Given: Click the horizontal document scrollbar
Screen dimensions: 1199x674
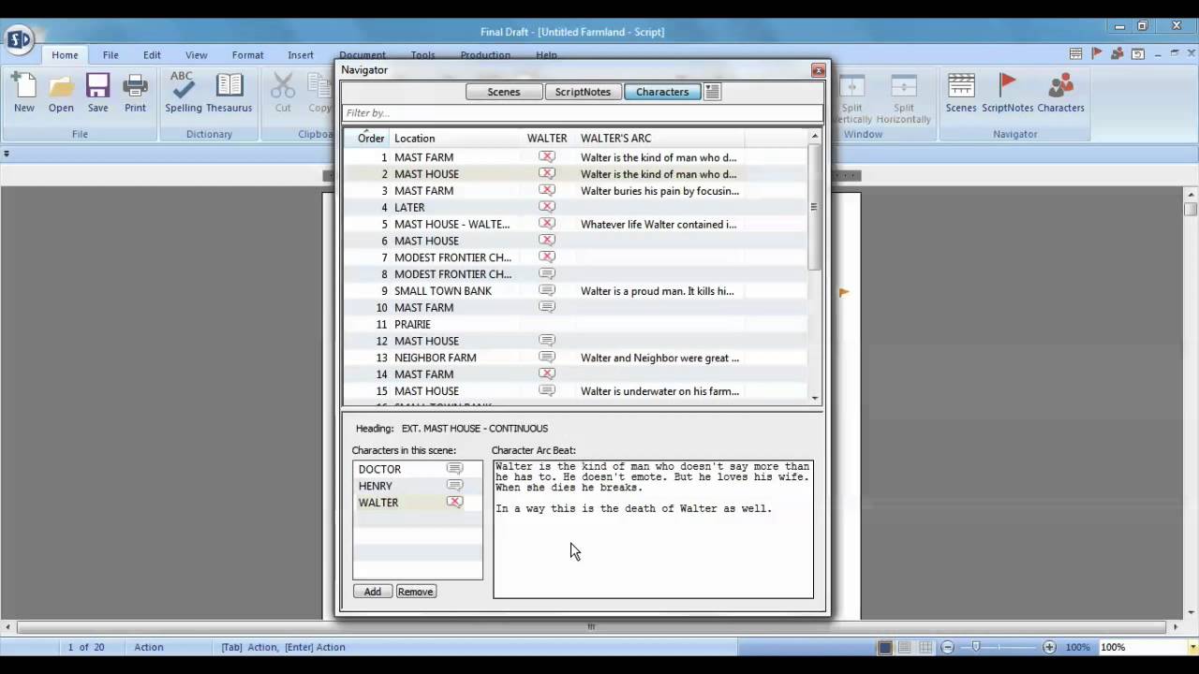Looking at the screenshot, I should click(x=591, y=627).
